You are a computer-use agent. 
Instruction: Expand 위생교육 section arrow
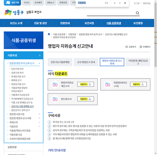click(x=39, y=122)
